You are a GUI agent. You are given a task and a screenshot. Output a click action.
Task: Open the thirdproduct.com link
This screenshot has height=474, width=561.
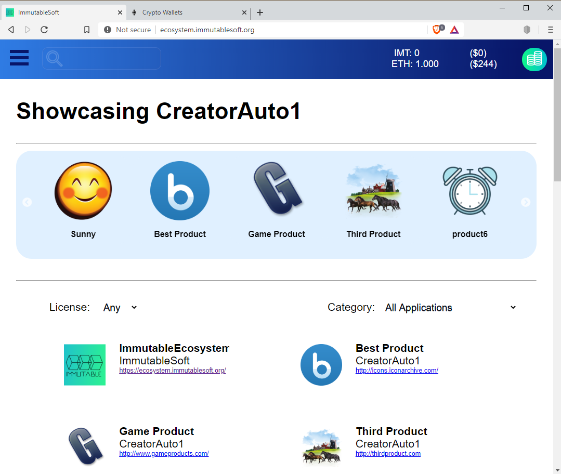[388, 453]
